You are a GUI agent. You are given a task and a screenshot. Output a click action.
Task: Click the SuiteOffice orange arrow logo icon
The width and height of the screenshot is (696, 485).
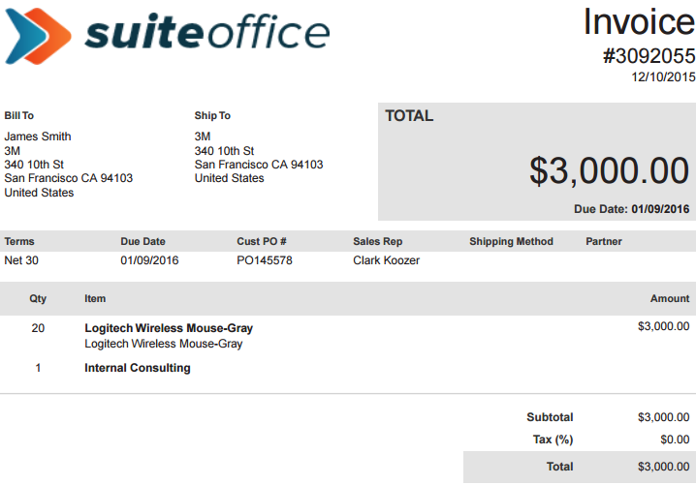(39, 35)
